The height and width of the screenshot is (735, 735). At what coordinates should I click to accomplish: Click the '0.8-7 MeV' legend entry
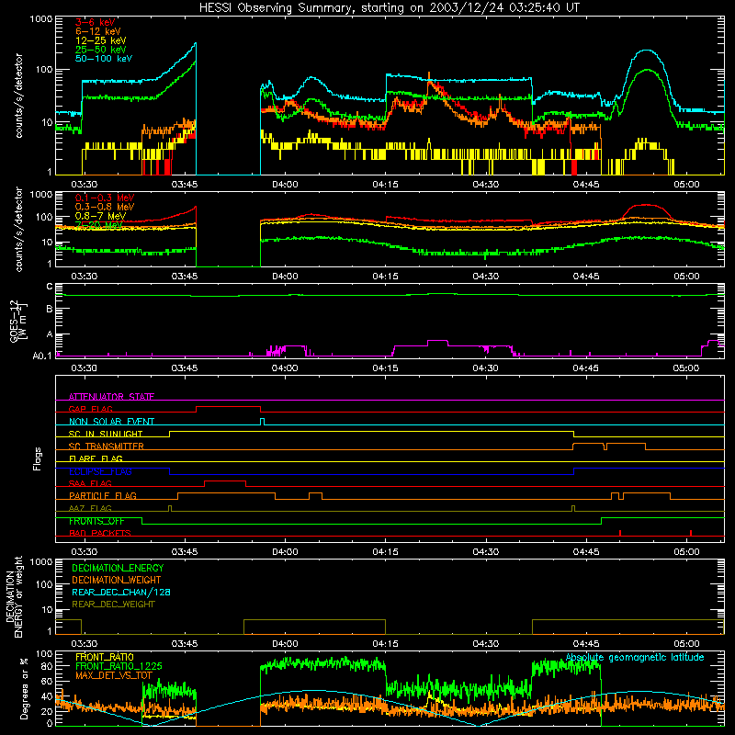(100, 216)
